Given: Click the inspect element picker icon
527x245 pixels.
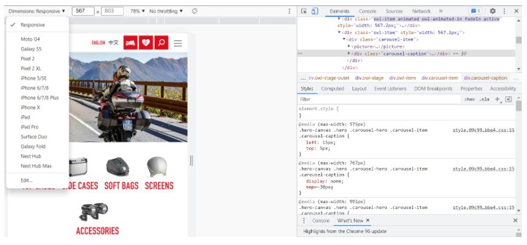Looking at the screenshot, I should (304, 11).
